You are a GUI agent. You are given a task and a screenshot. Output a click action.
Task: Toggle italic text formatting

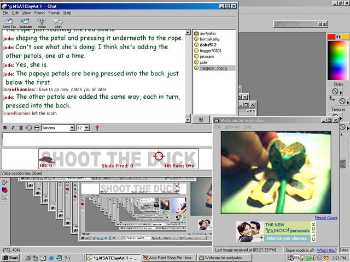point(13,128)
